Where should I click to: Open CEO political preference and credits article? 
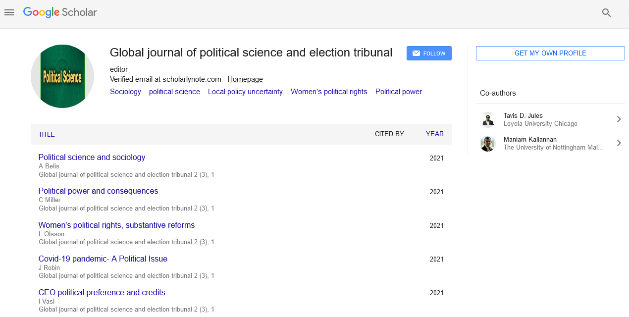tap(102, 292)
